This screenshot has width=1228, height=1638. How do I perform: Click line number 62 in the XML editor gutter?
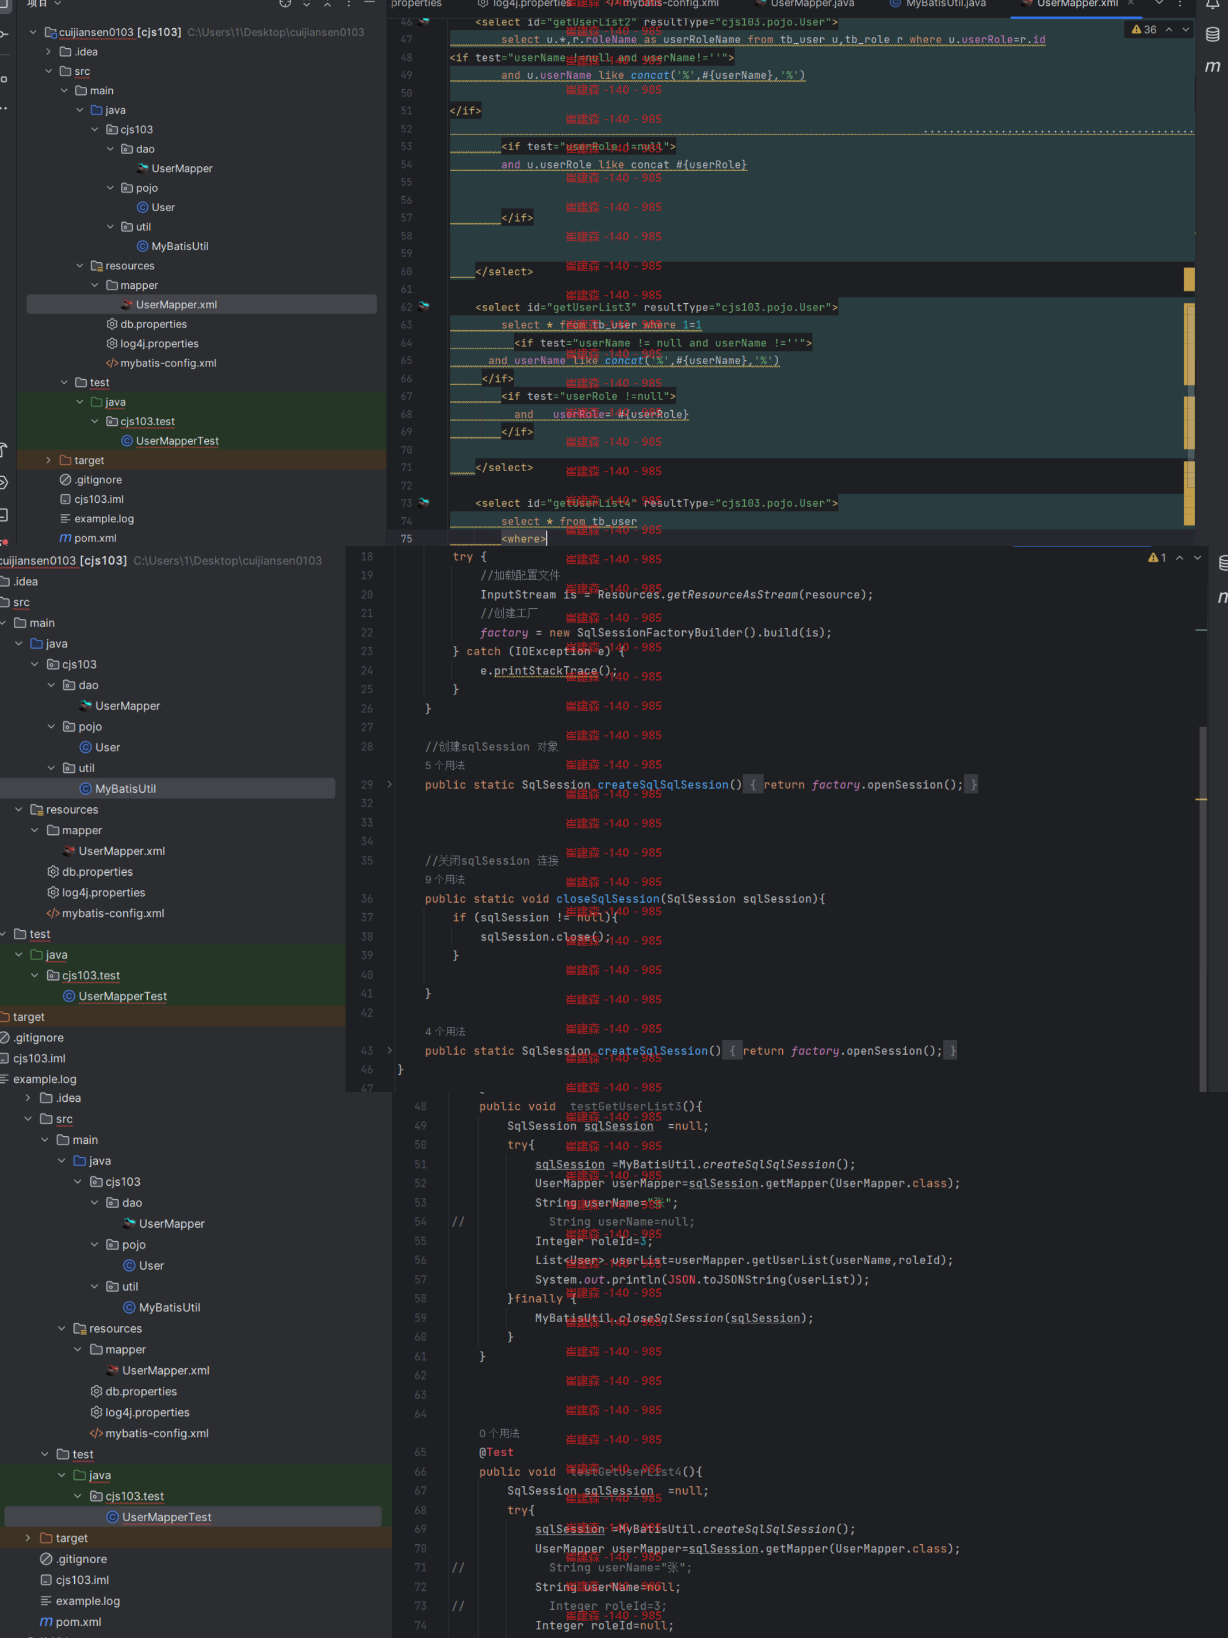point(407,307)
